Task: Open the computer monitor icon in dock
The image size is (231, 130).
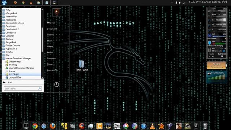Action: [26, 126]
